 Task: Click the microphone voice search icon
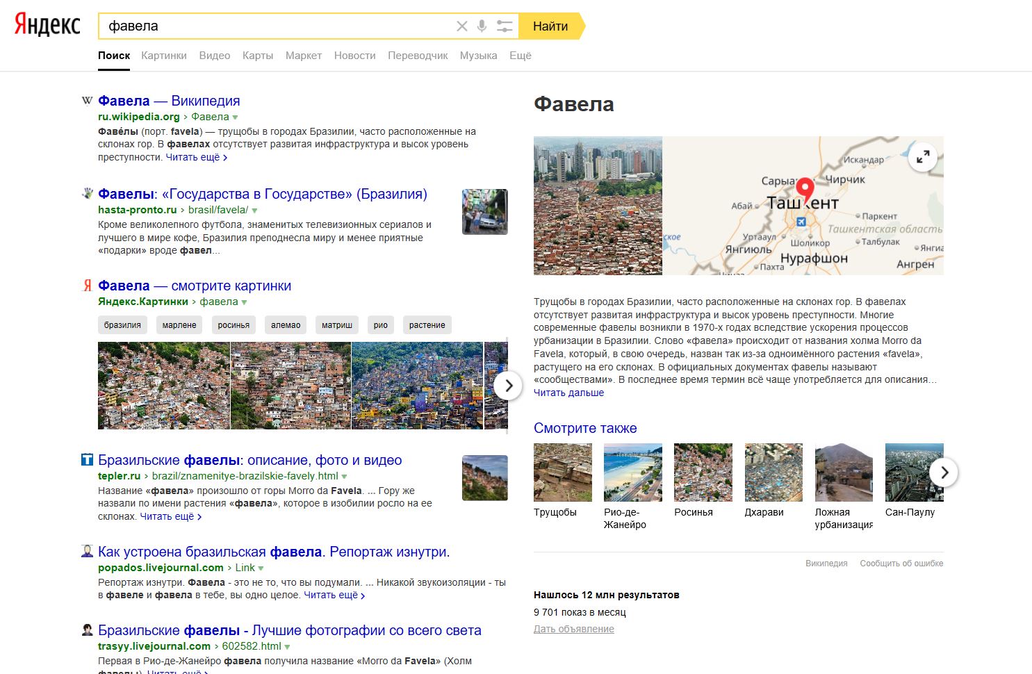[x=482, y=26]
